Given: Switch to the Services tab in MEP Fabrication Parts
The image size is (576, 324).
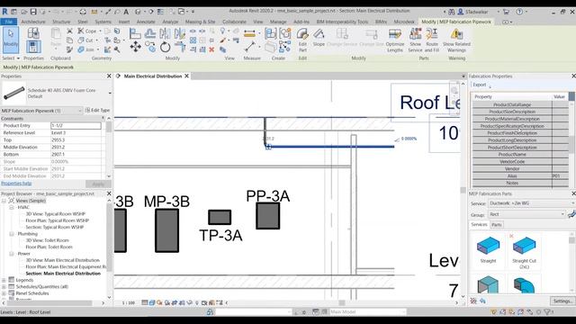Looking at the screenshot, I should pos(479,224).
